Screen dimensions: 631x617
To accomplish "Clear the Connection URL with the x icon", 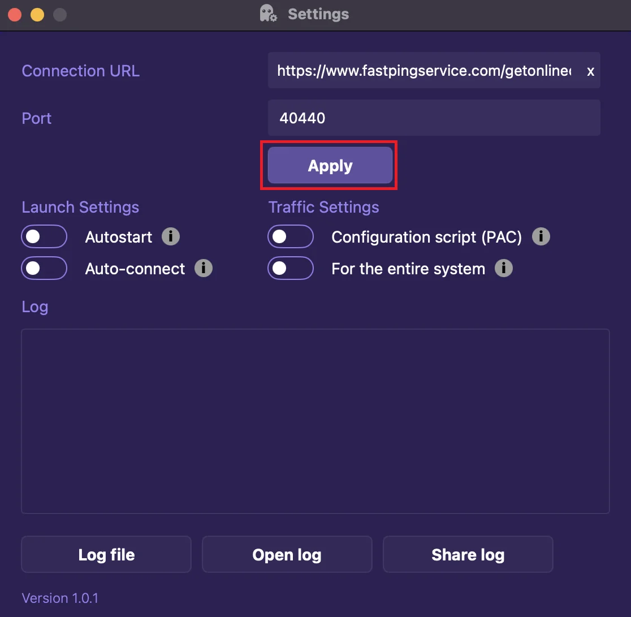I will [590, 71].
